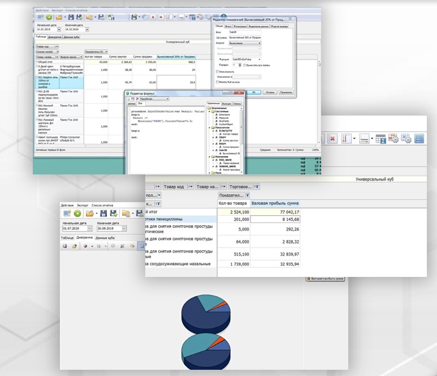Image resolution: width=437 pixels, height=376 pixels.
Task: Click red X icon in formula editor toolbar
Action: tap(137, 99)
